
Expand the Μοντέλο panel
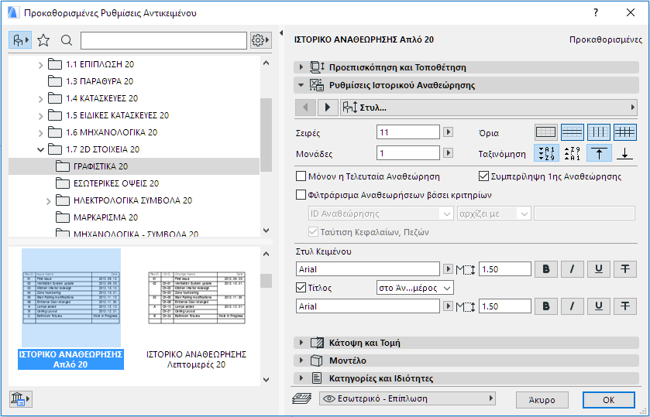(x=301, y=361)
